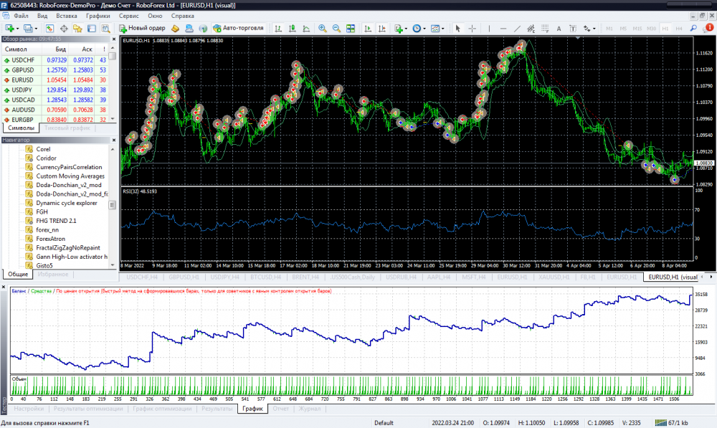Select M1 timeframe
Image resolution: width=717 pixels, height=428 pixels.
(x=609, y=29)
